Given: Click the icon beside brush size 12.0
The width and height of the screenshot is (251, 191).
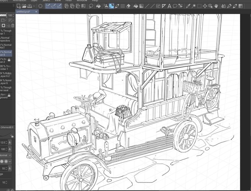Looking at the screenshot, I should [10, 142].
